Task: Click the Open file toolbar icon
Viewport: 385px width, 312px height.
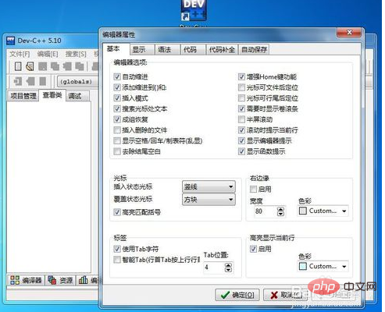Action: click(30, 66)
